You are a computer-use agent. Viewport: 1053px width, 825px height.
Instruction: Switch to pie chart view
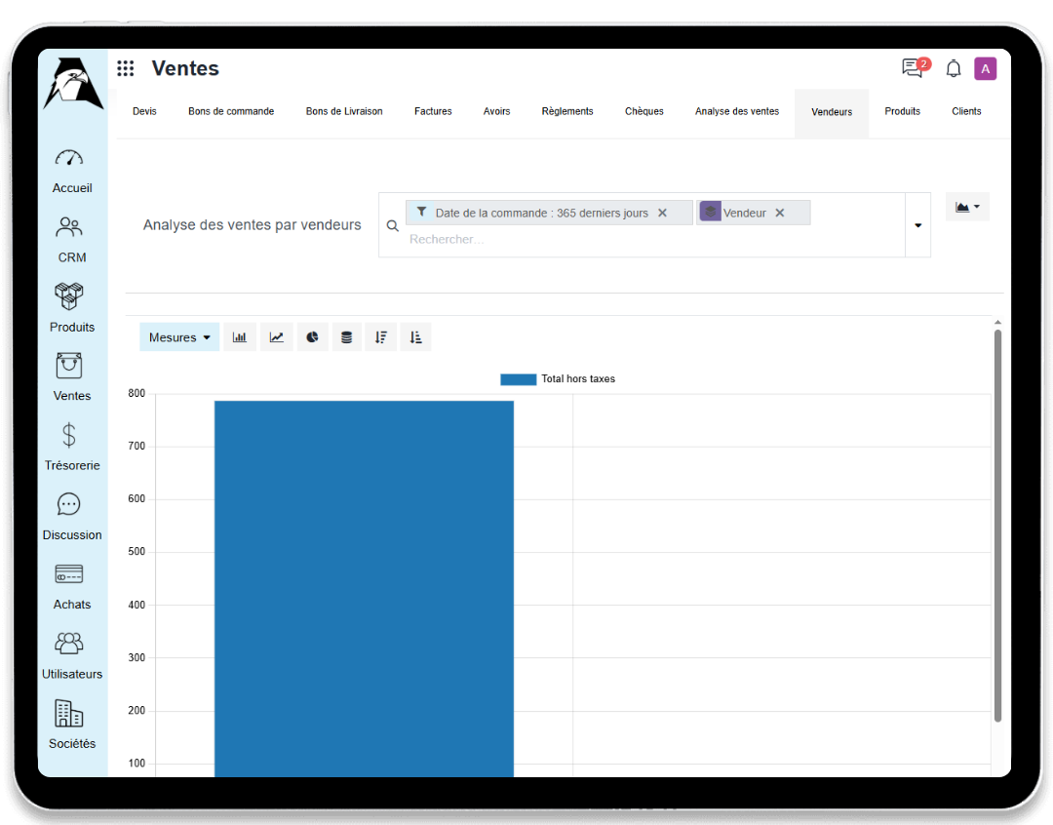[x=312, y=337]
